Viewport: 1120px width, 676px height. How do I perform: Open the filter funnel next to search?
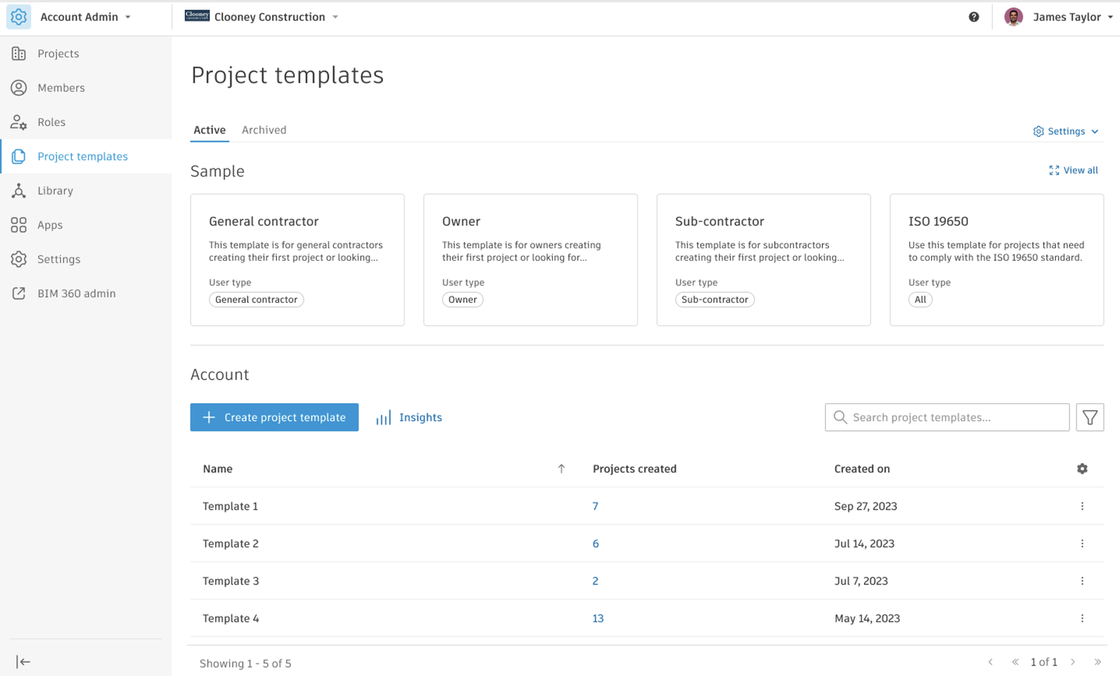point(1090,417)
